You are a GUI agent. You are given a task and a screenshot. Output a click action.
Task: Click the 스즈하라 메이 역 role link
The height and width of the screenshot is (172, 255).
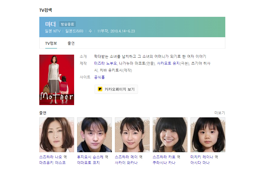[128, 157]
